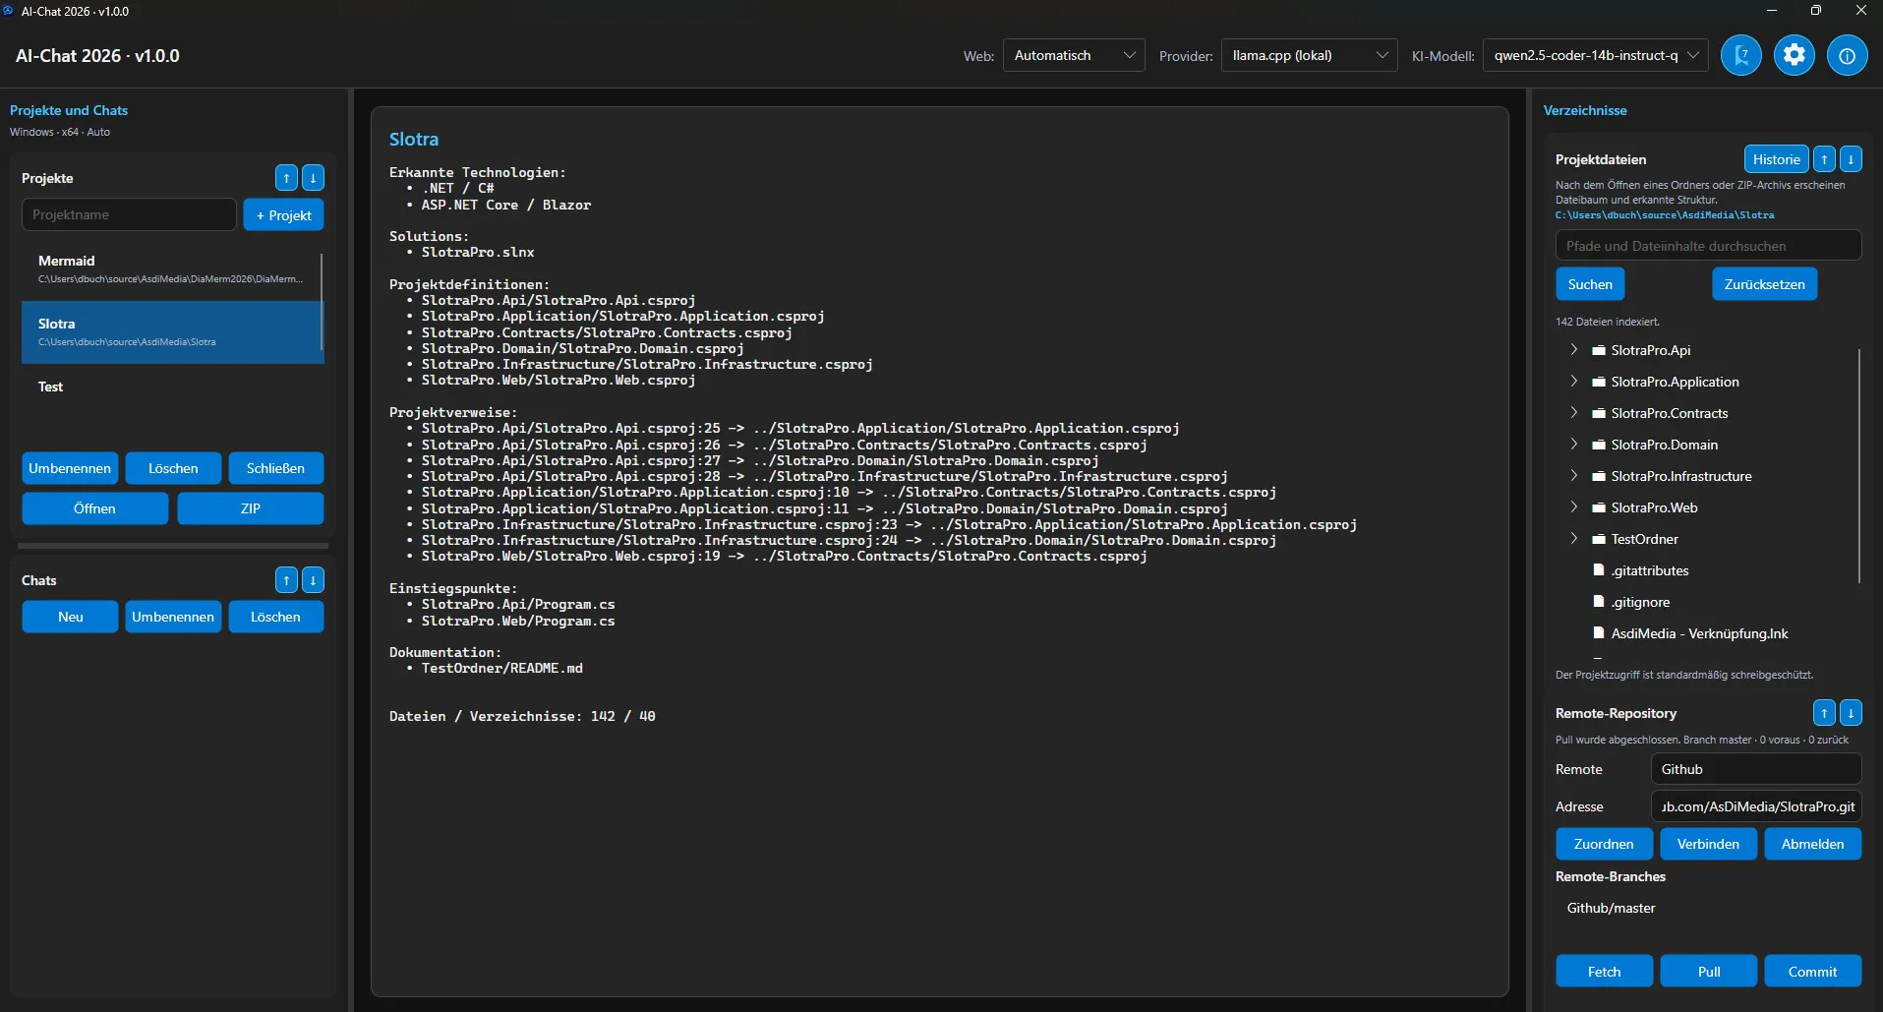Expand the SlotraPro.Web folder
The width and height of the screenshot is (1883, 1012).
click(1573, 506)
